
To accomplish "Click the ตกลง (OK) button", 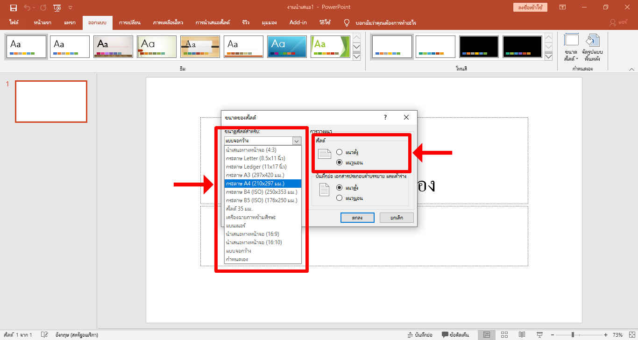I will (x=357, y=218).
